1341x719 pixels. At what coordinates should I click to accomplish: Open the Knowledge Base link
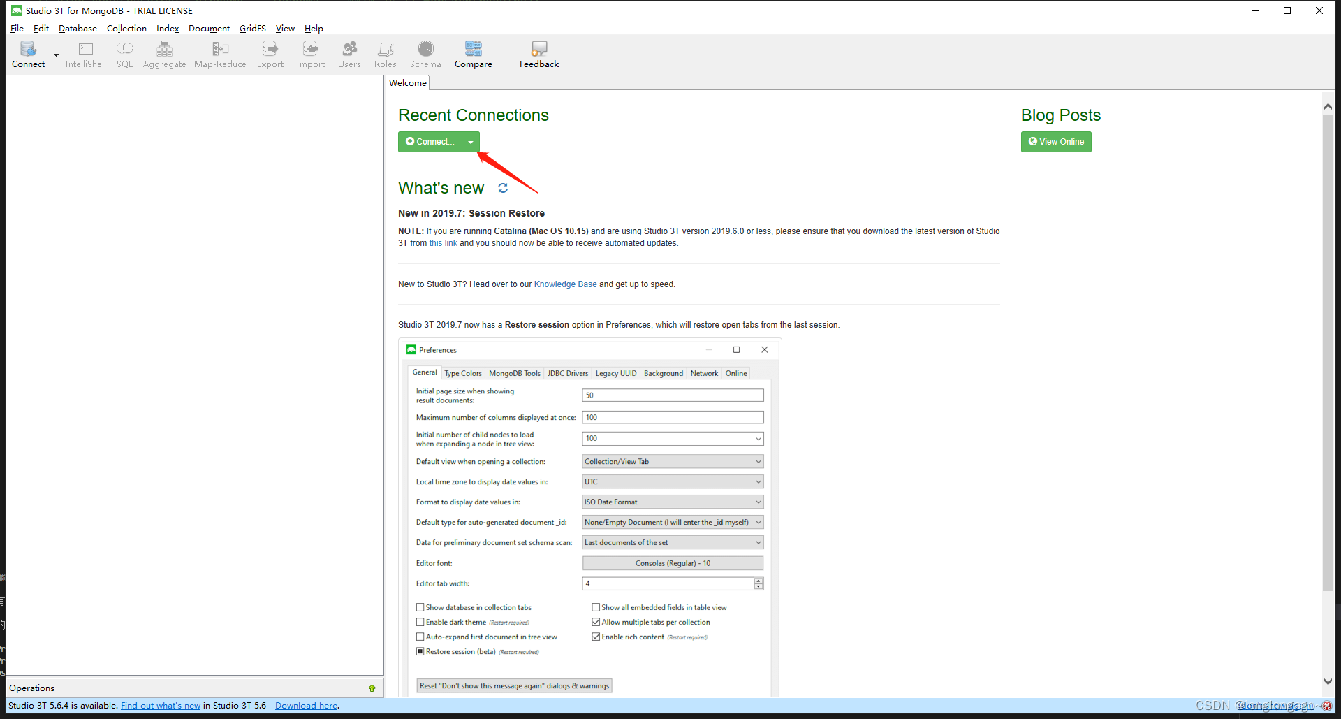click(565, 284)
